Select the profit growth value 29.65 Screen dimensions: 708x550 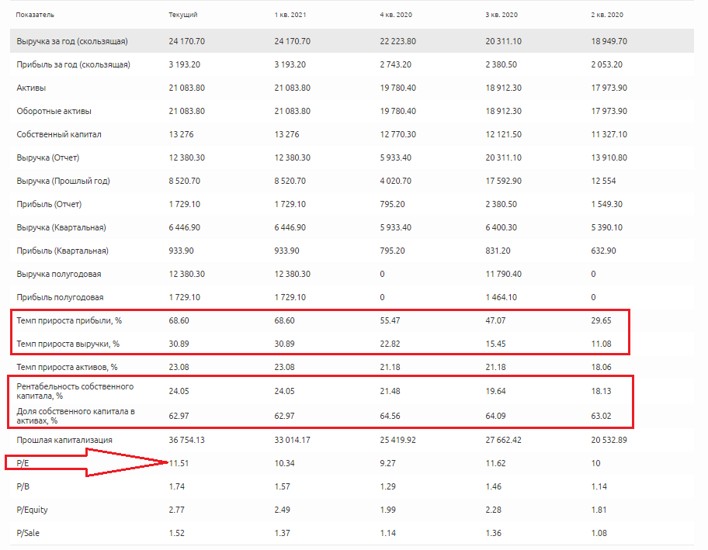click(x=601, y=320)
